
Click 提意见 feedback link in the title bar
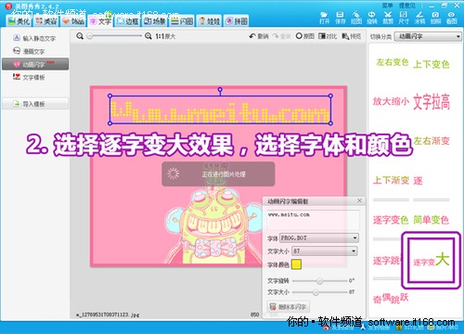pos(407,6)
